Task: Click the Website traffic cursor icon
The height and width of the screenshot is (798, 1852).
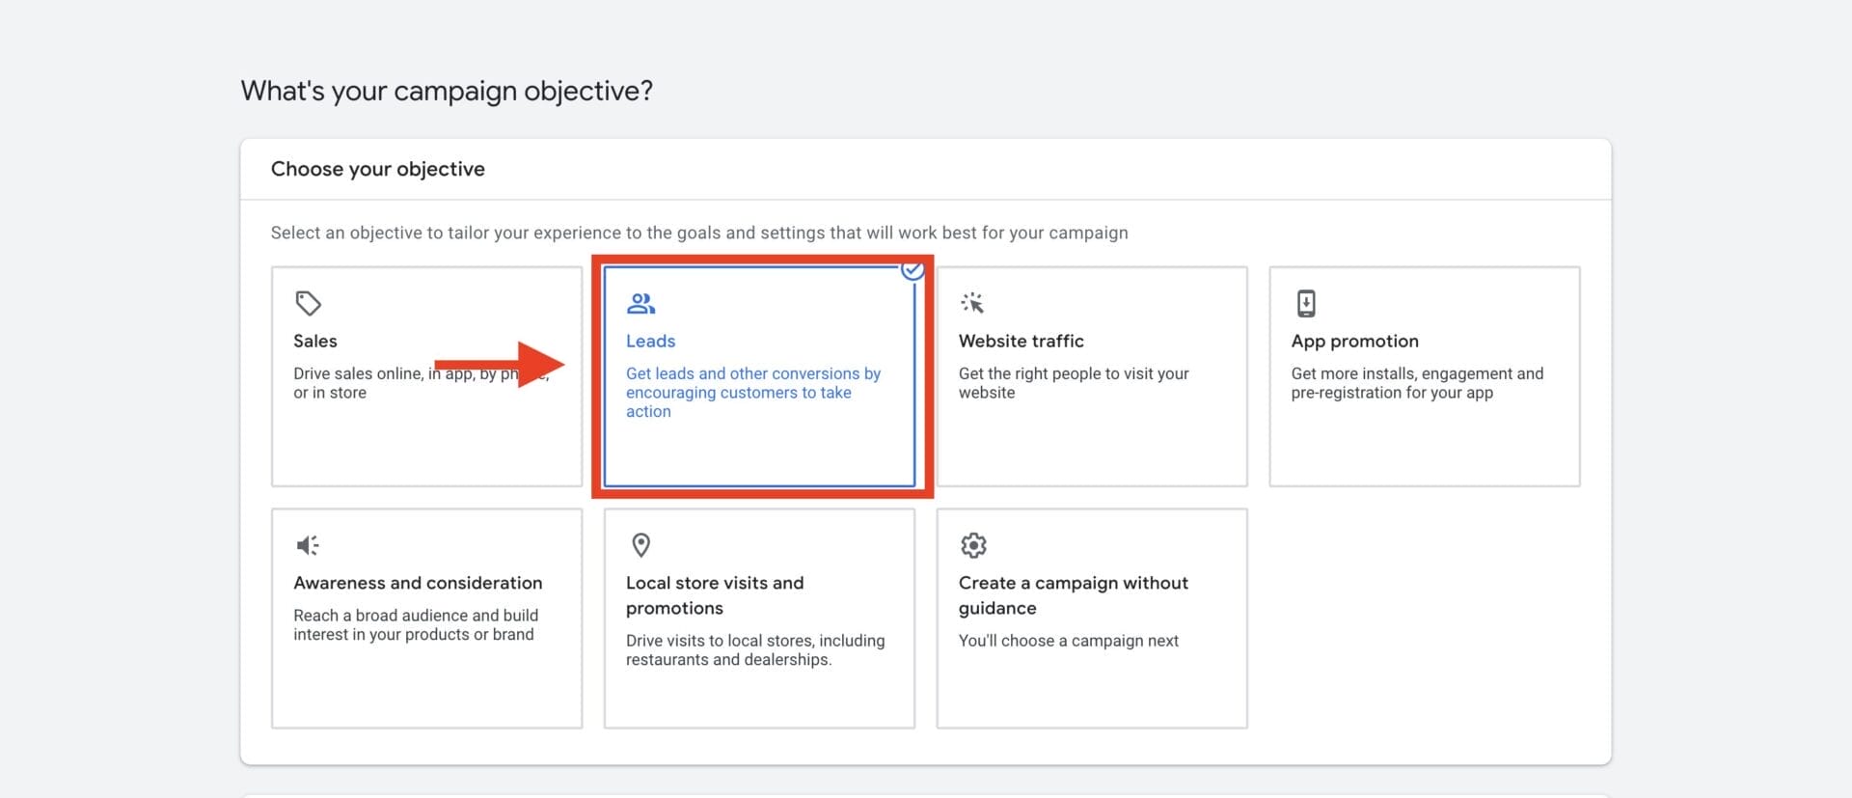Action: tap(972, 303)
